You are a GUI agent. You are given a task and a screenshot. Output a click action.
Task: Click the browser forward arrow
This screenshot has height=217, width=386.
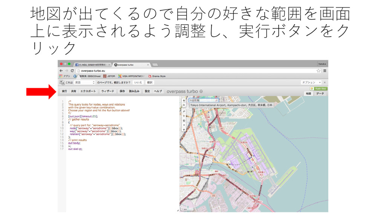[66, 70]
